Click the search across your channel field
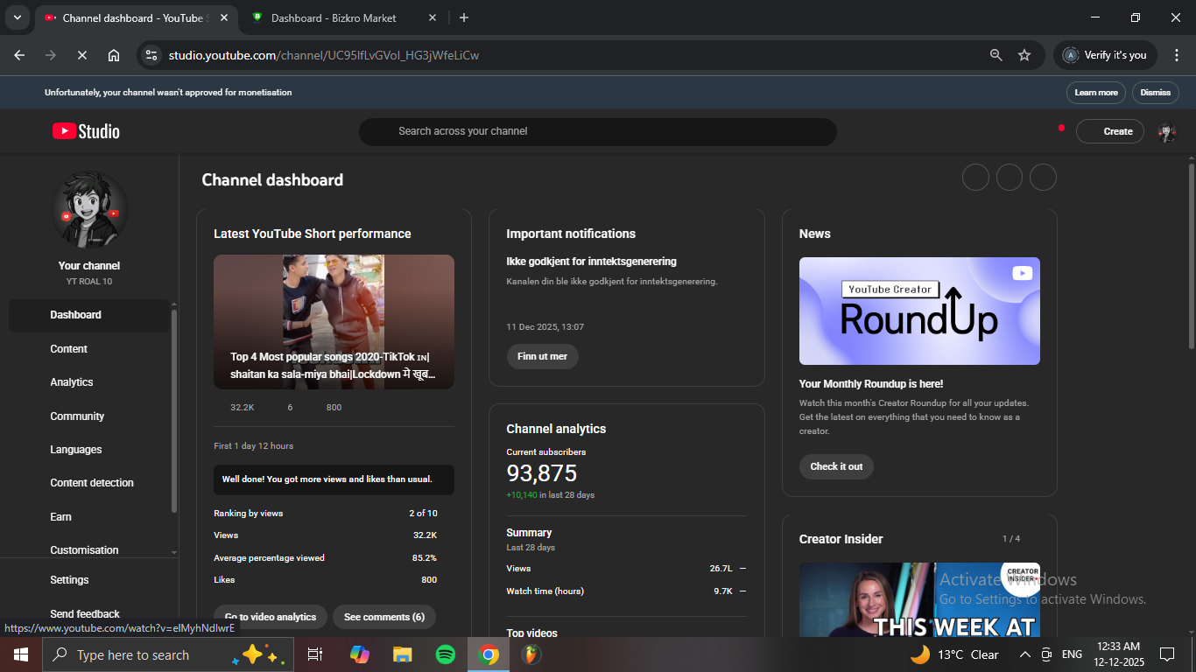 (x=597, y=131)
